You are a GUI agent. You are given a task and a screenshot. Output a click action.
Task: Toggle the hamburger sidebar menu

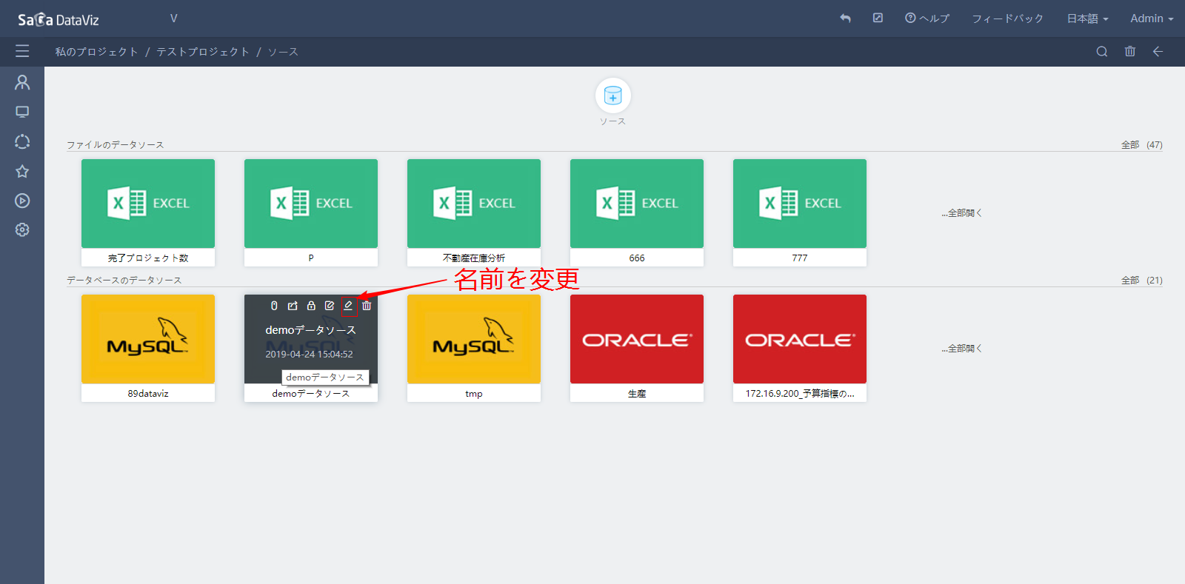point(22,51)
